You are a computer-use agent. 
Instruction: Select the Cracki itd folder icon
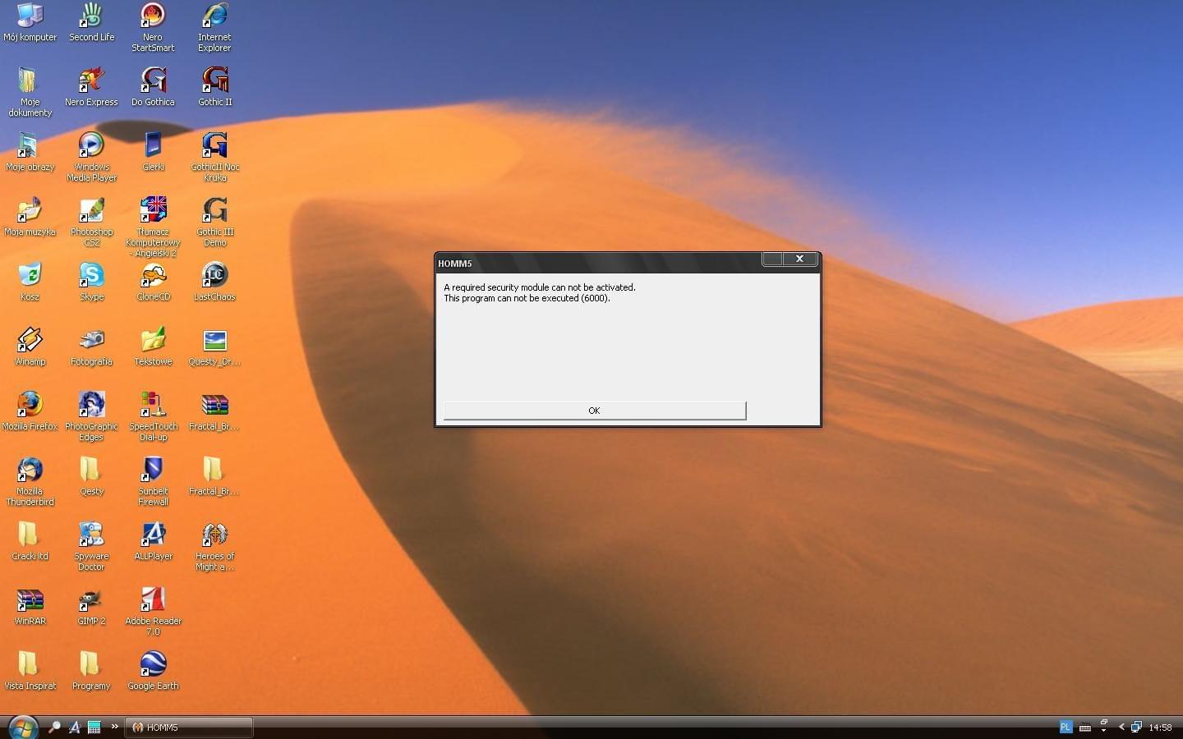pos(30,540)
